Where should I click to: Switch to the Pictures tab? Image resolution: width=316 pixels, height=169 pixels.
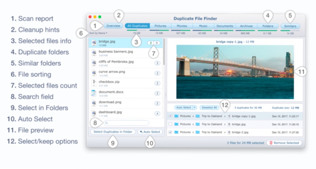tap(161, 26)
